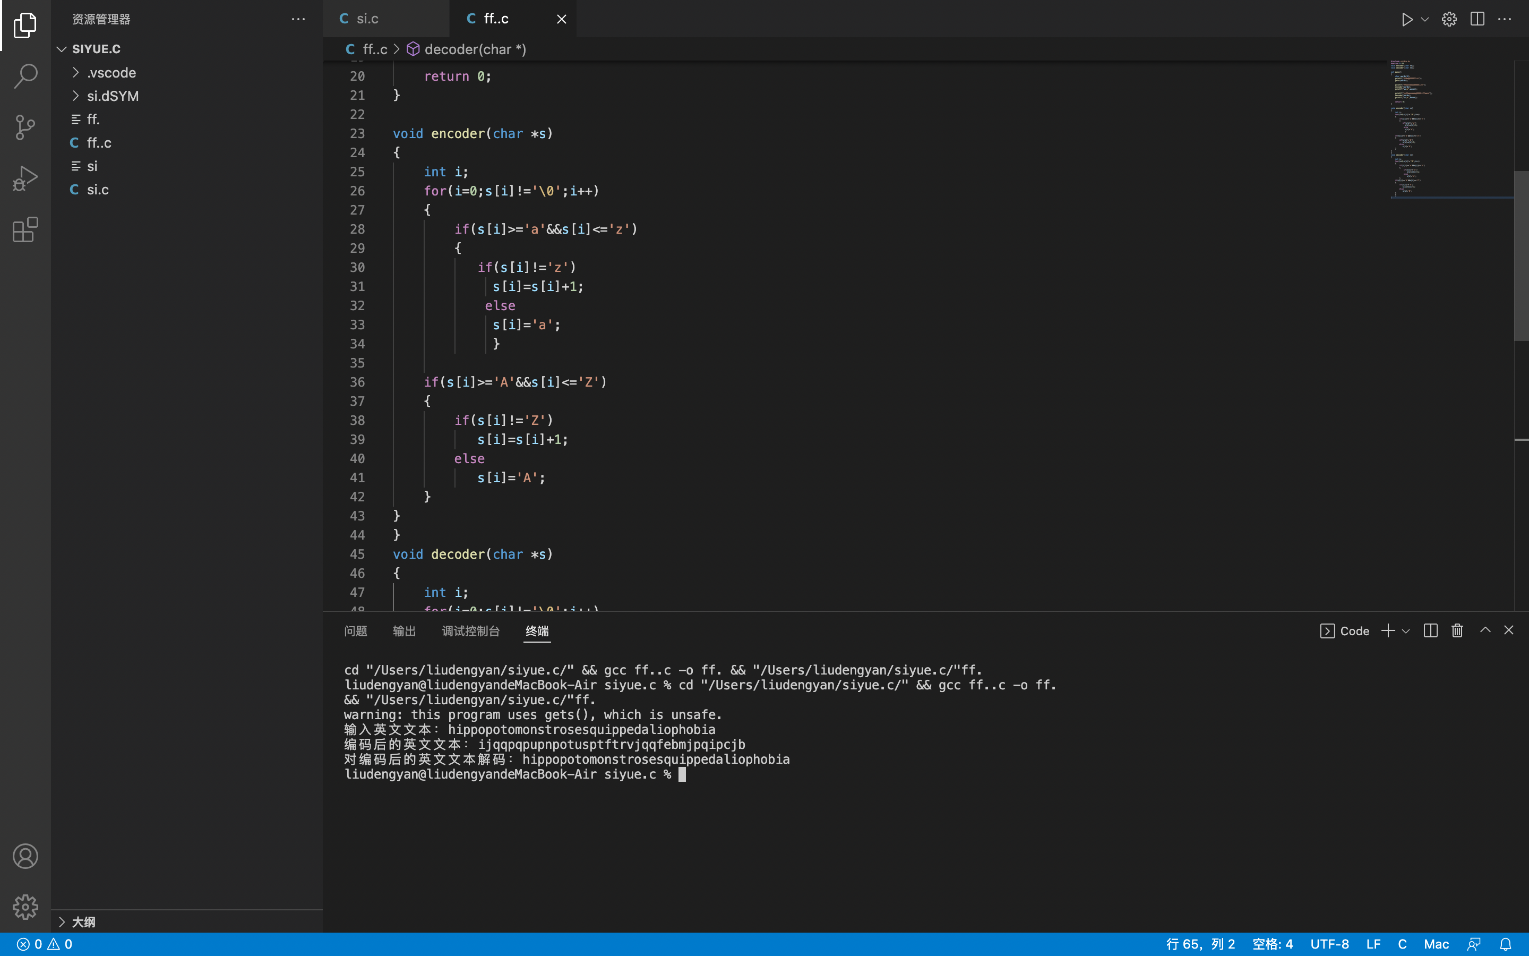Click the 空格: 4 indentation setting
Screen dimensions: 1529x956
tap(1273, 944)
